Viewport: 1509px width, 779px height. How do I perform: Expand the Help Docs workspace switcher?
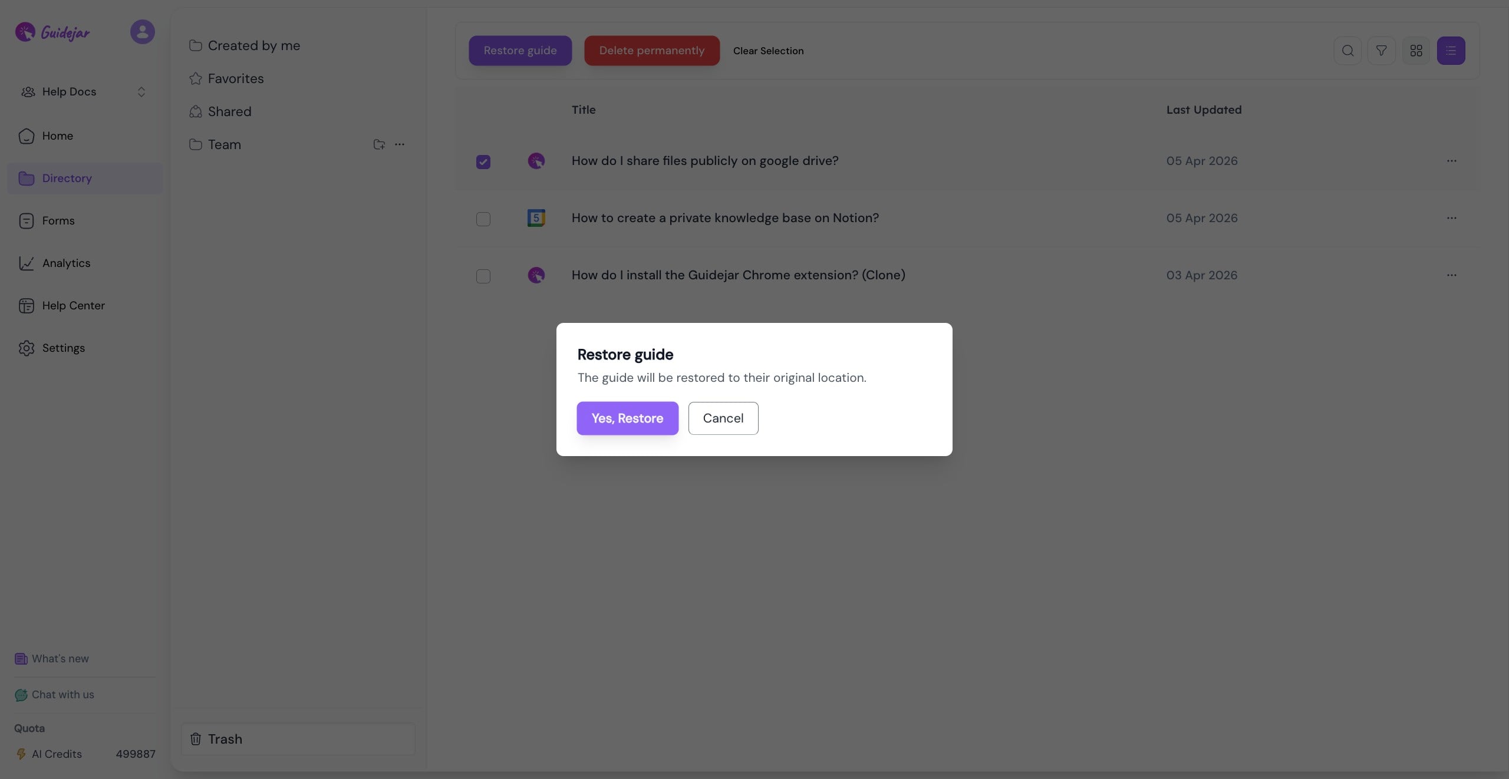coord(141,92)
